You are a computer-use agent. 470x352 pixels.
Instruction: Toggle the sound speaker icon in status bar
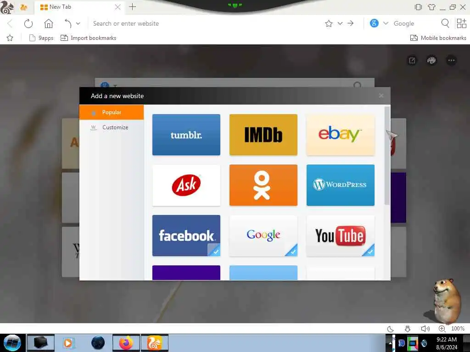click(x=425, y=329)
